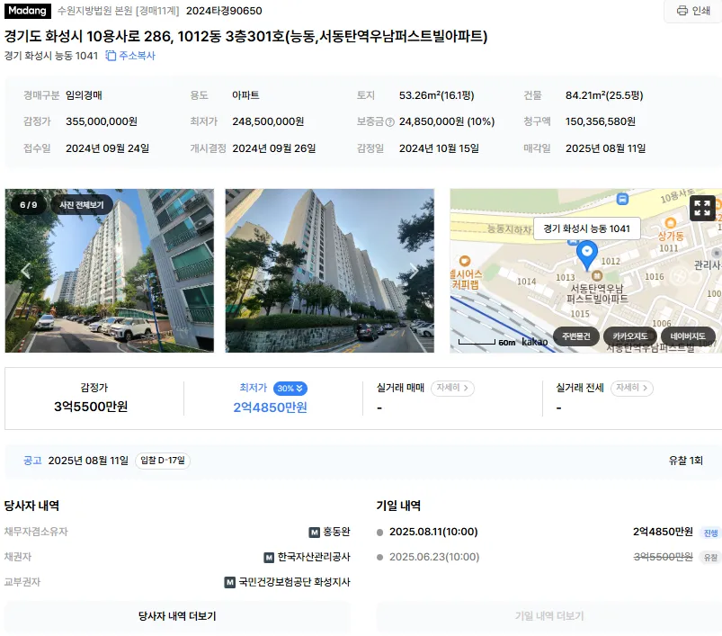Expand the map to fullscreen
The image size is (722, 636).
[x=702, y=208]
